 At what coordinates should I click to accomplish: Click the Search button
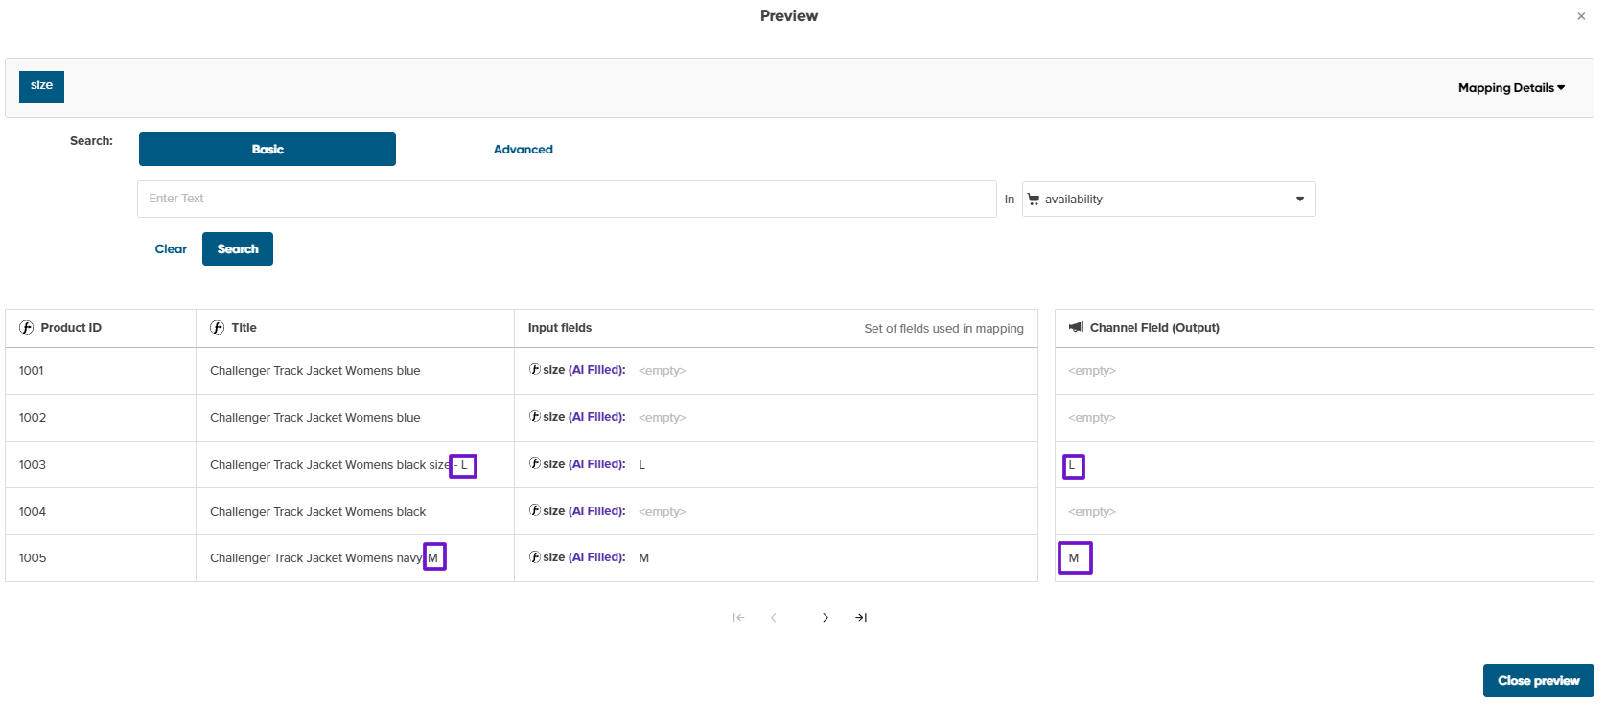pyautogui.click(x=238, y=249)
